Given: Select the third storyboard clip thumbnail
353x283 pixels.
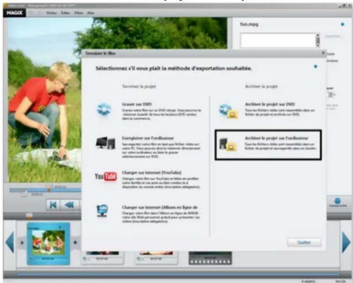Looking at the screenshot, I should pos(156,257).
